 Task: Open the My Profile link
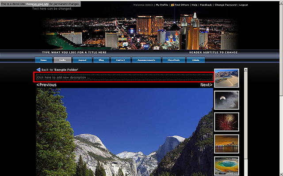tap(161, 5)
